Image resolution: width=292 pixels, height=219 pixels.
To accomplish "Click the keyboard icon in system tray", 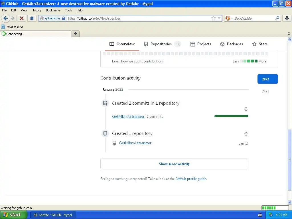I will [x=260, y=215].
